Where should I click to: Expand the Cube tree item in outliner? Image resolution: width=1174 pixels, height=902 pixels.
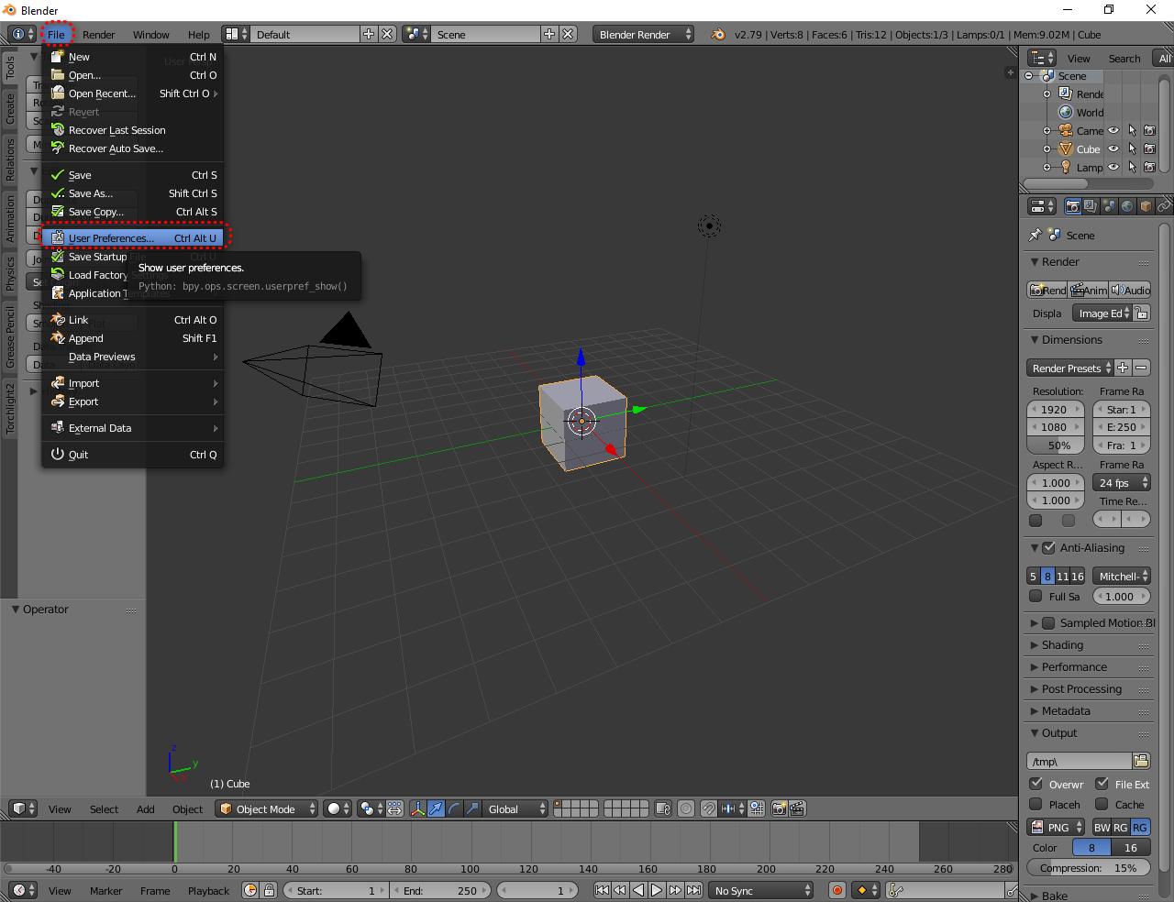click(1047, 148)
